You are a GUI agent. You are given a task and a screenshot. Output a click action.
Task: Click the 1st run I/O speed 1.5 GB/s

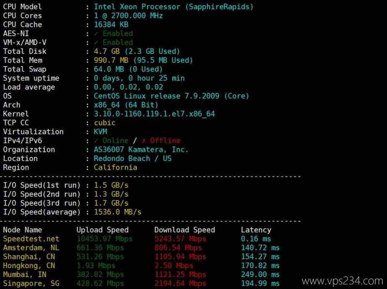coord(111,185)
